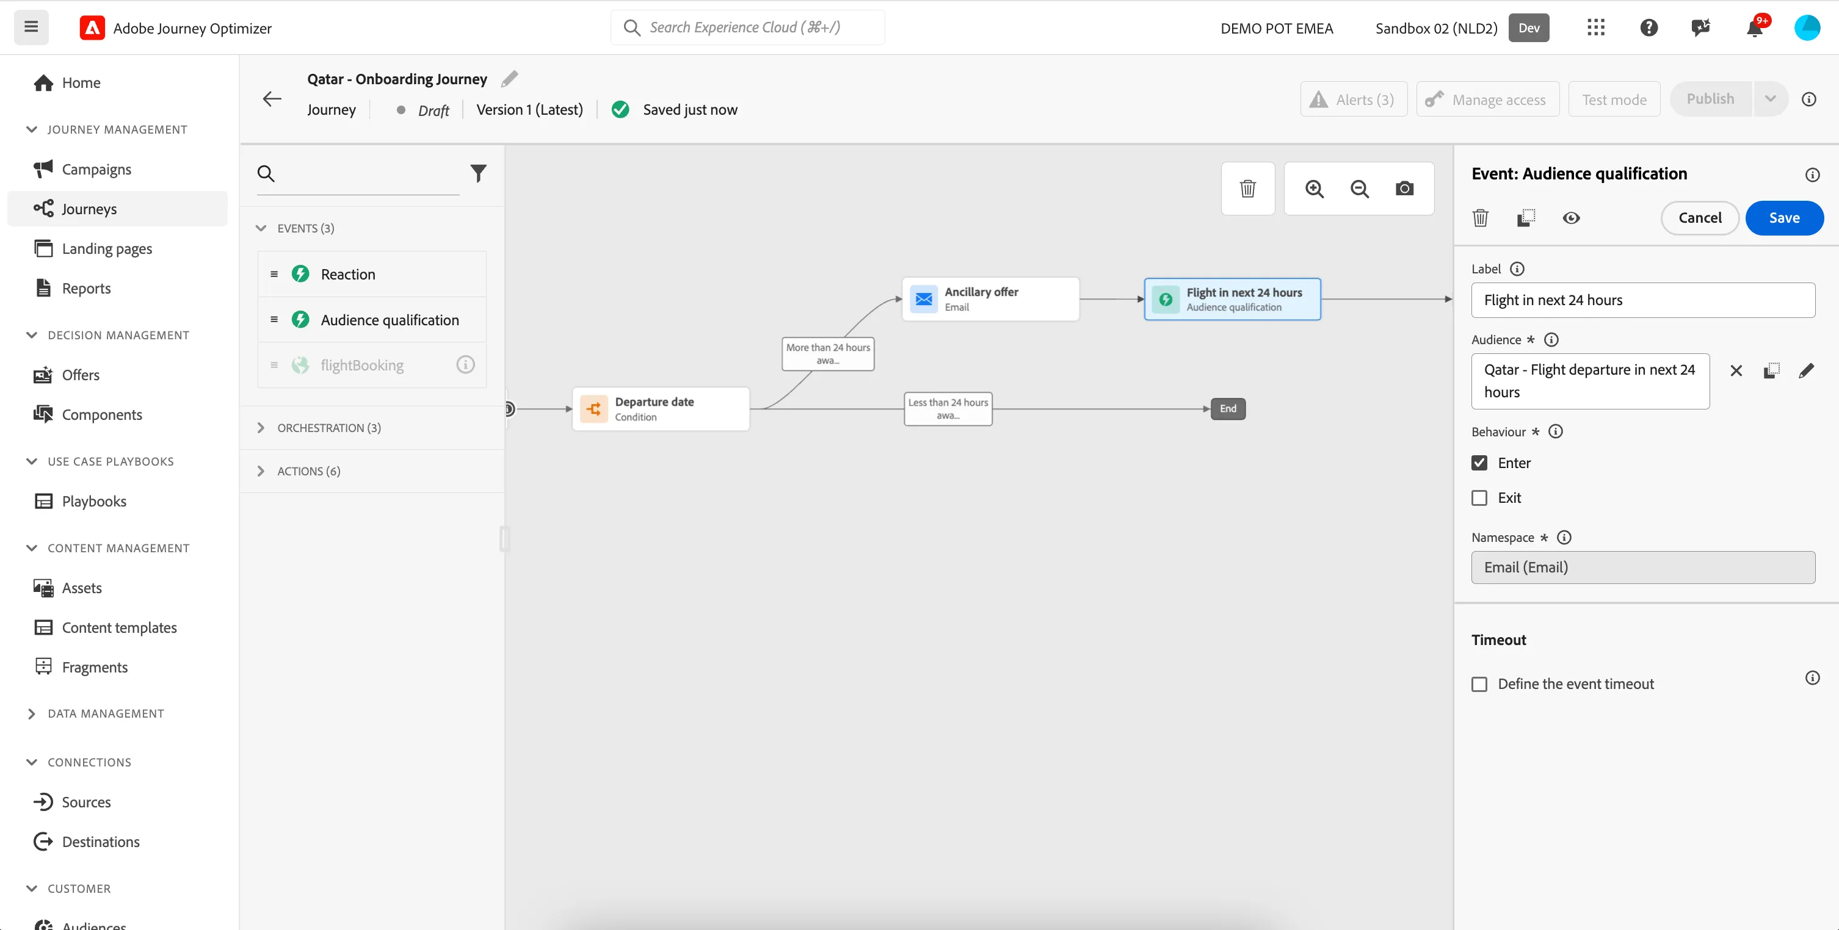
Task: Delete the event using panel trash icon
Action: (x=1480, y=218)
